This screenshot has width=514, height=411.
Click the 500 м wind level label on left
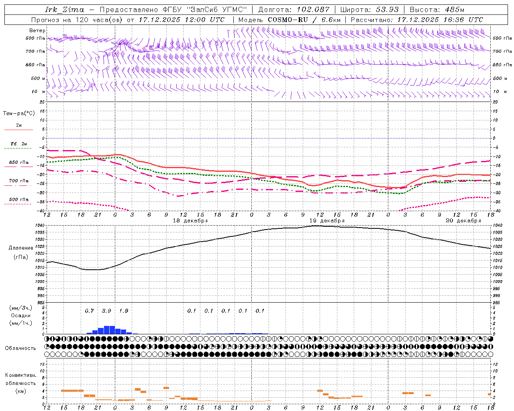[x=38, y=78]
